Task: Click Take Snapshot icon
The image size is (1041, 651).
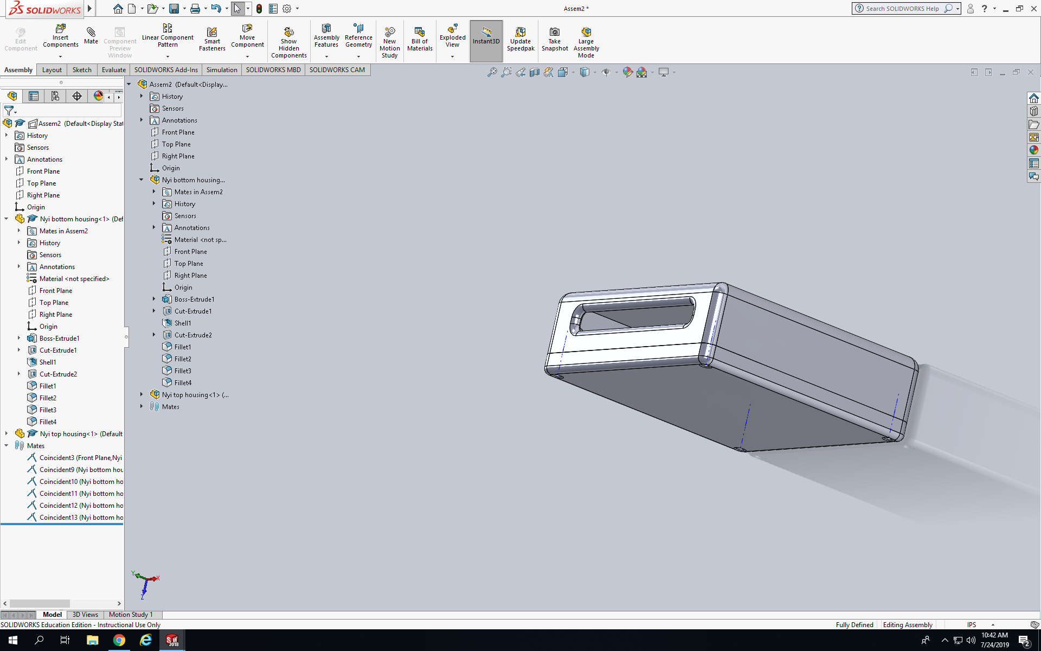Action: click(554, 32)
